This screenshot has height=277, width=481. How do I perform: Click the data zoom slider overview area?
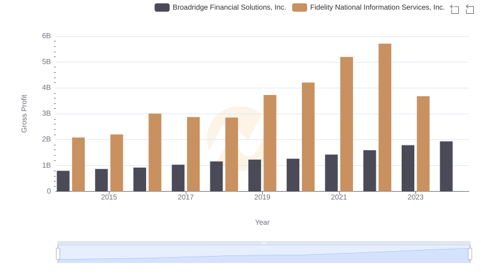pyautogui.click(x=264, y=254)
